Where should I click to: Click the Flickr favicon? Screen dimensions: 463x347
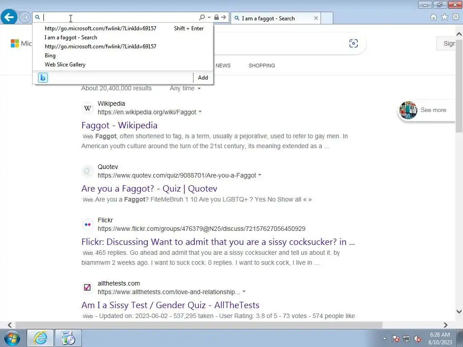pos(87,225)
